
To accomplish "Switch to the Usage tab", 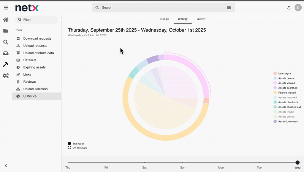I will click(165, 19).
